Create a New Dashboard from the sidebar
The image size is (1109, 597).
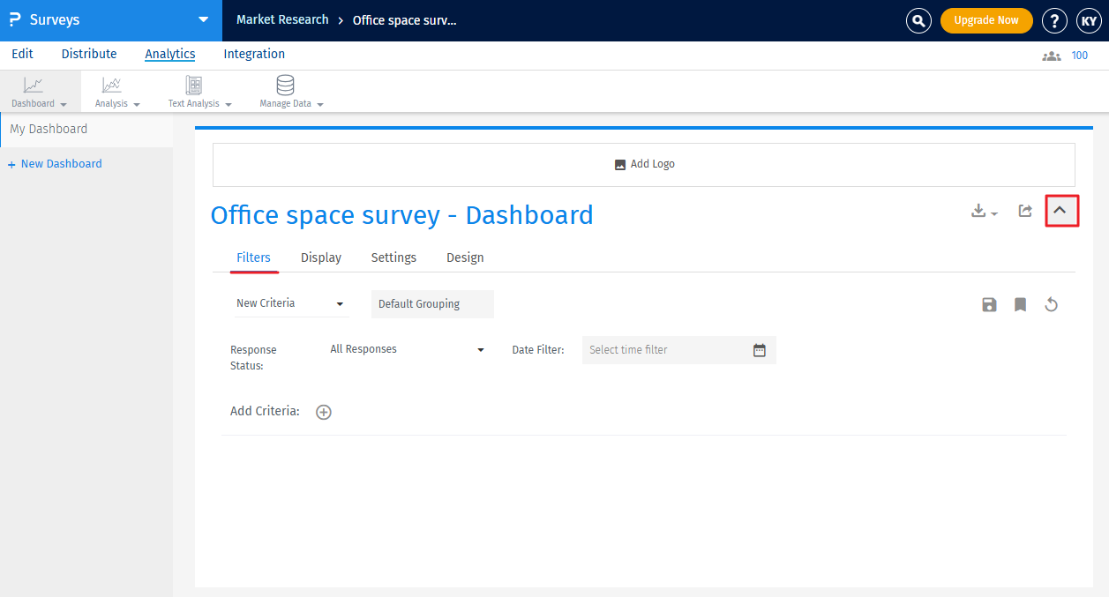pos(55,163)
